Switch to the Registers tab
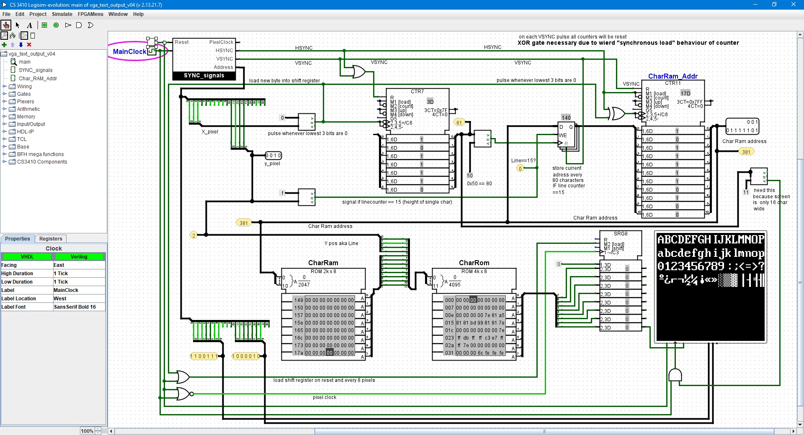 51,239
